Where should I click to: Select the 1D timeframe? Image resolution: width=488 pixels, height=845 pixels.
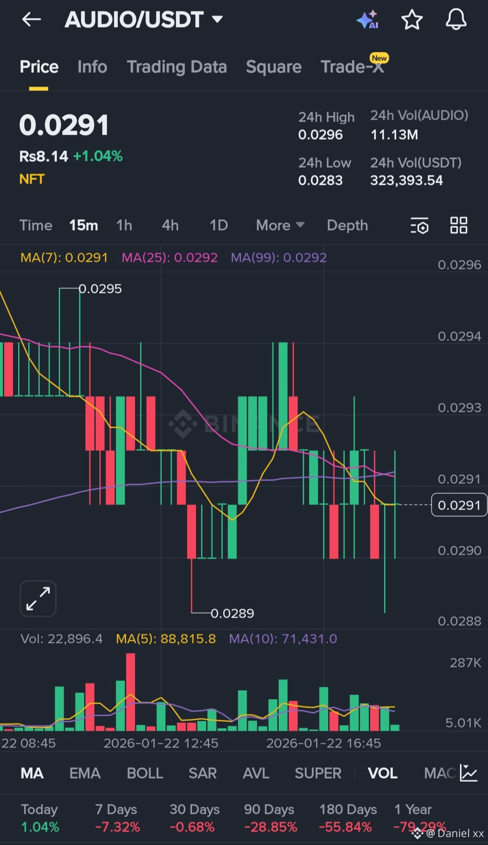pos(219,225)
